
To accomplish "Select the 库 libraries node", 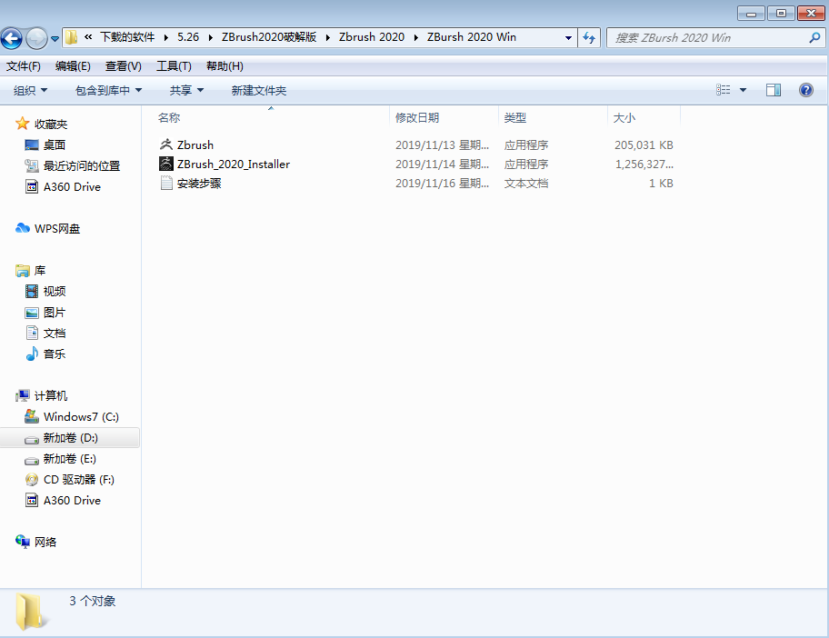I will pos(40,271).
